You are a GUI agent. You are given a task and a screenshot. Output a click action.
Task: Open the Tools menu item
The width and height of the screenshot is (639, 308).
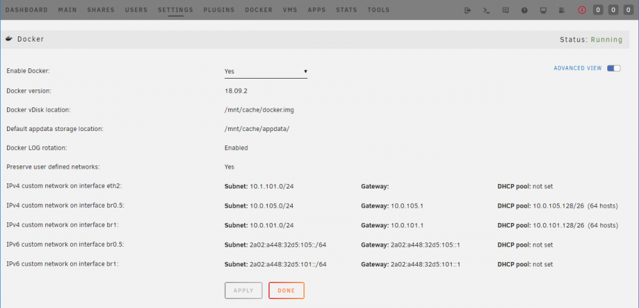click(x=378, y=10)
